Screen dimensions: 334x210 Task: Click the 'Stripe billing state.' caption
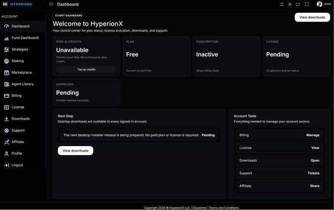[208, 70]
